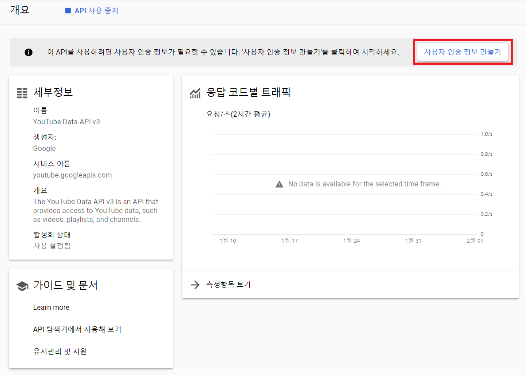Click the 0.6/s axis value
Image resolution: width=526 pixels, height=375 pixels.
[x=487, y=174]
